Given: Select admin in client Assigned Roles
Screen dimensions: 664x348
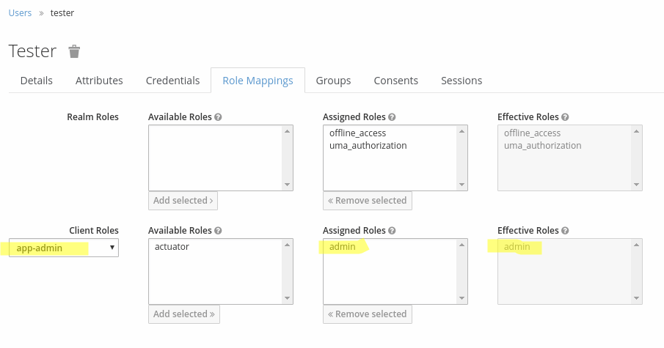Looking at the screenshot, I should [343, 247].
